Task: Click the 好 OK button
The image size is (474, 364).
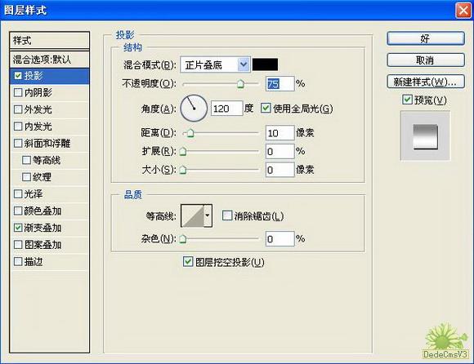Action: coord(426,38)
